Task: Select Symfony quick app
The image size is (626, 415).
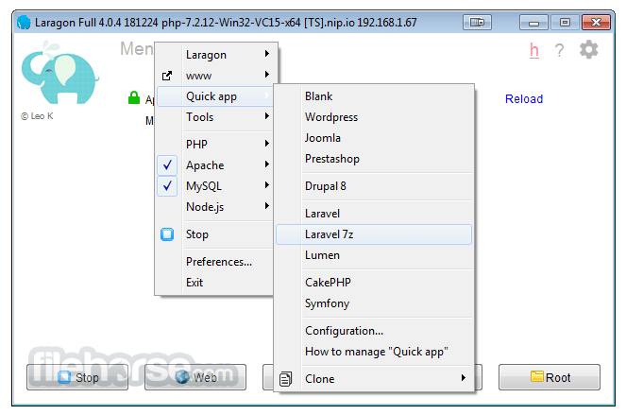Action: pos(374,303)
